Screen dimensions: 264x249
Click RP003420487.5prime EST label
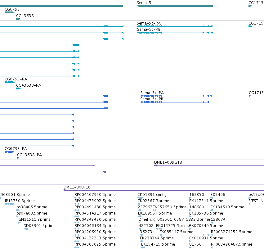231,244
